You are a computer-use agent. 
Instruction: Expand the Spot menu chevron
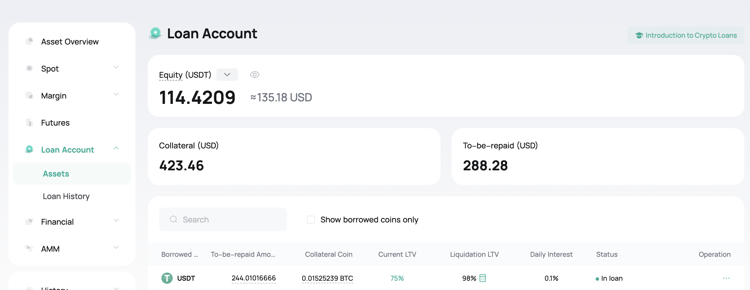coord(116,67)
